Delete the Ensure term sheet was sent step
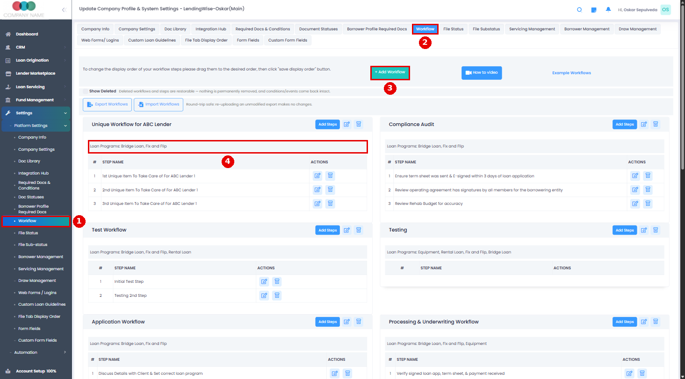Screen dimensions: 685x379 coord(648,176)
